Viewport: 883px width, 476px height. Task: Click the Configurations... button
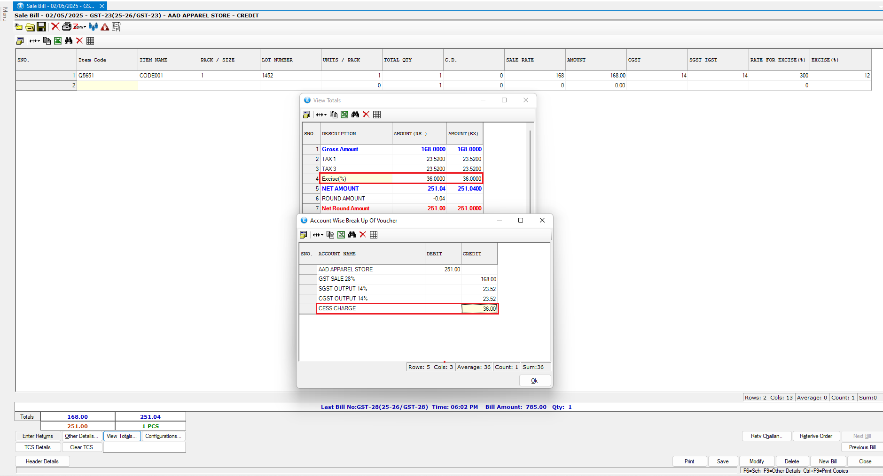pos(163,436)
